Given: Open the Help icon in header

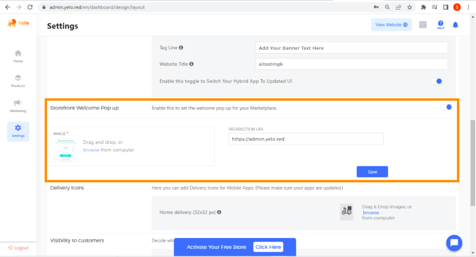Looking at the screenshot, I should pos(440,25).
